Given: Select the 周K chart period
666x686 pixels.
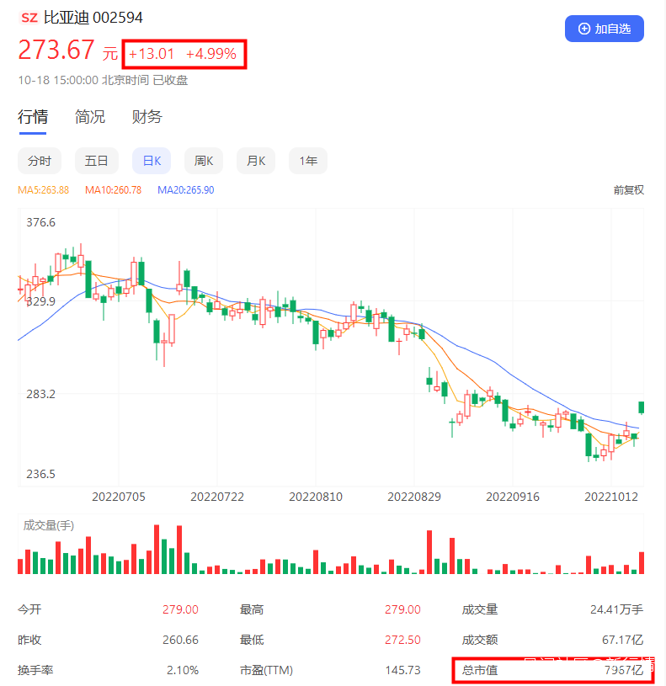Looking at the screenshot, I should [204, 161].
